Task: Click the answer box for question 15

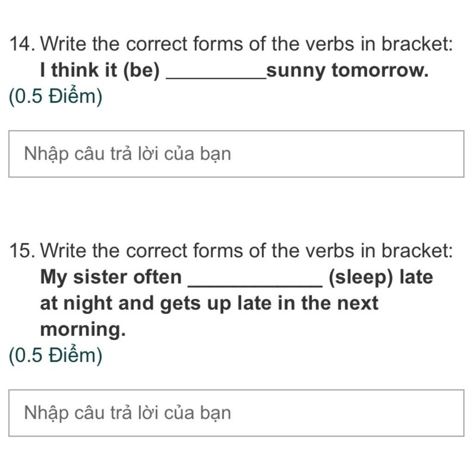Action: (236, 413)
